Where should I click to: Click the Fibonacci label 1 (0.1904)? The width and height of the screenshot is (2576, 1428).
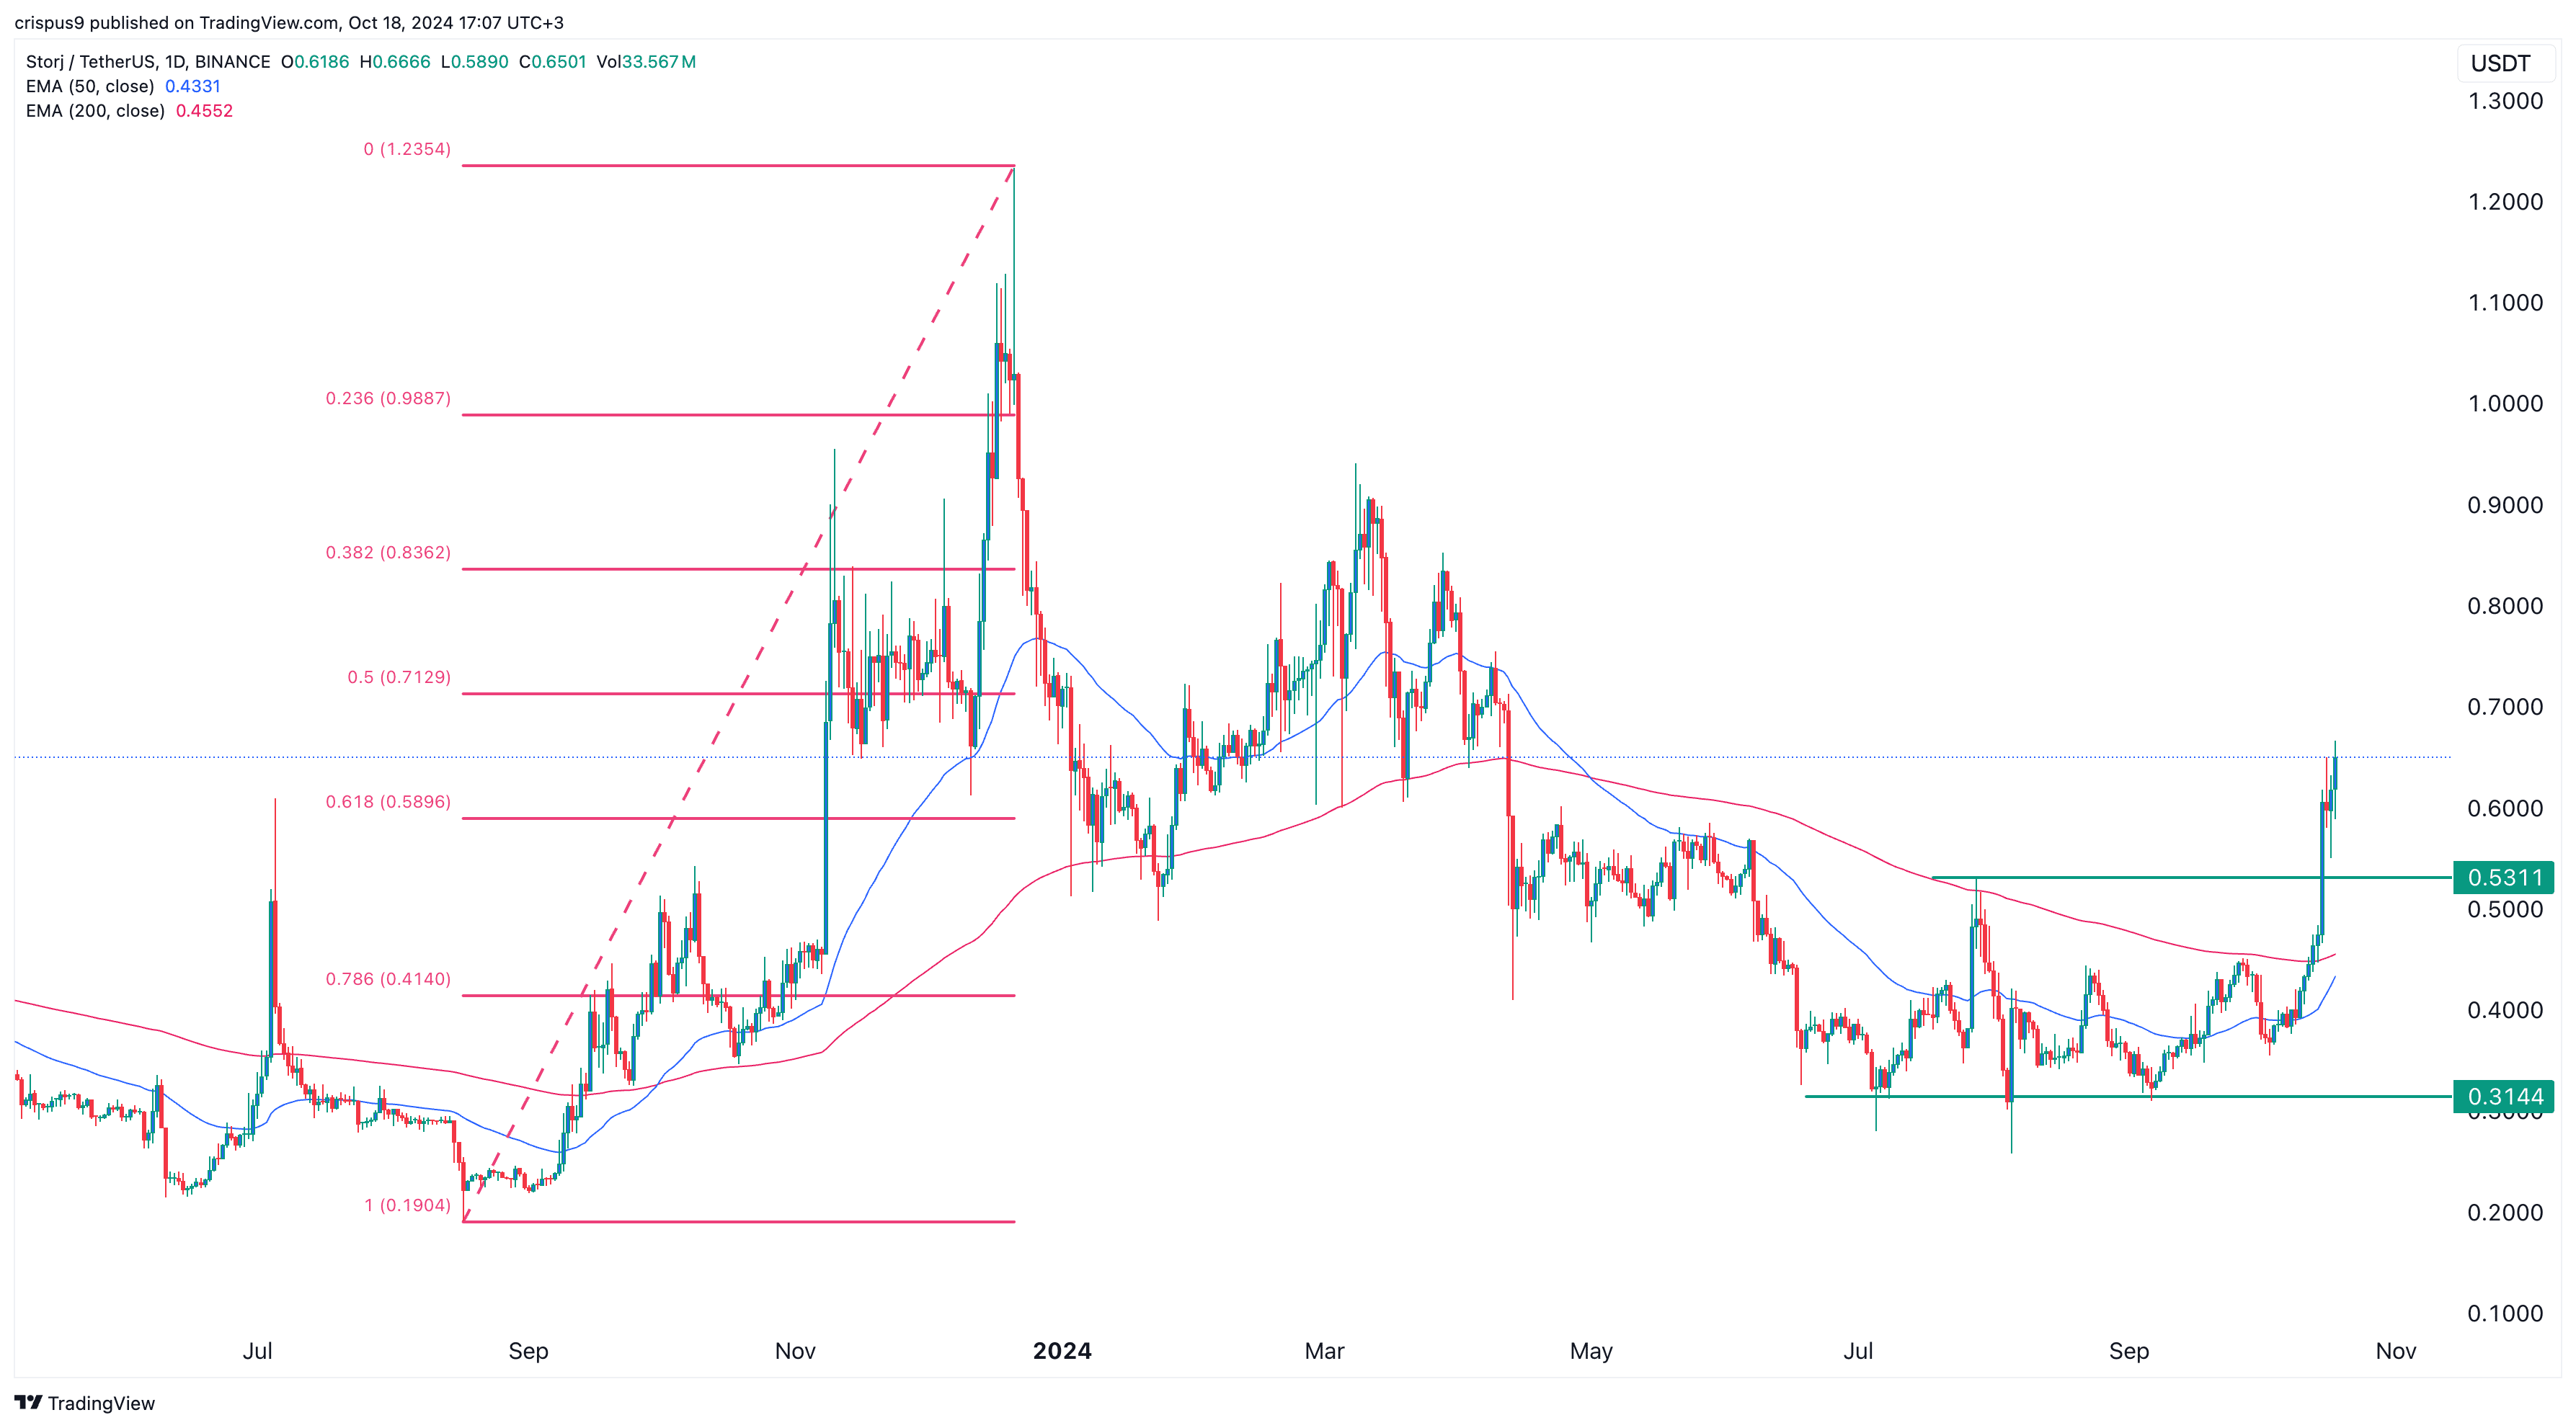407,1205
